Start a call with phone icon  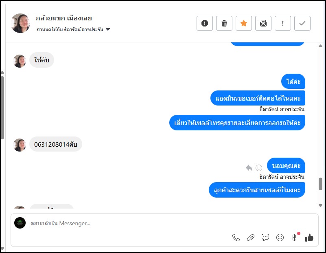tap(236, 238)
